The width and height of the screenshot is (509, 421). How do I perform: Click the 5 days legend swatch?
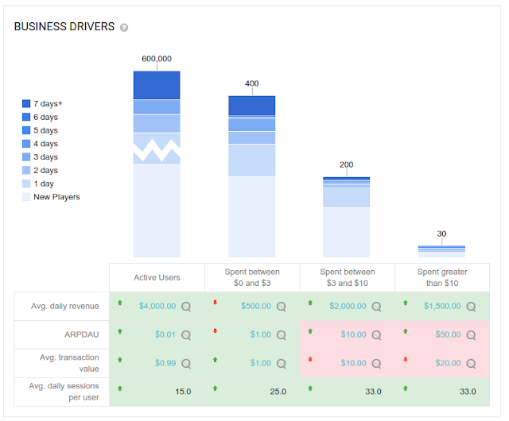(26, 130)
